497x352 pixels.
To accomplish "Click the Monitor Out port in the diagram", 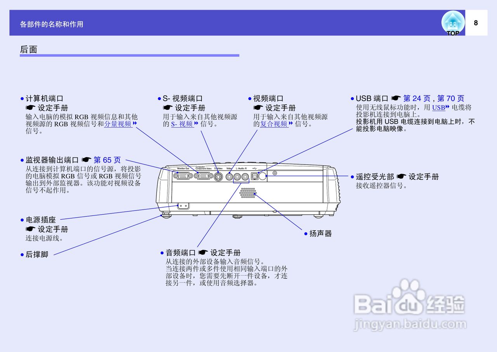I will (x=183, y=175).
